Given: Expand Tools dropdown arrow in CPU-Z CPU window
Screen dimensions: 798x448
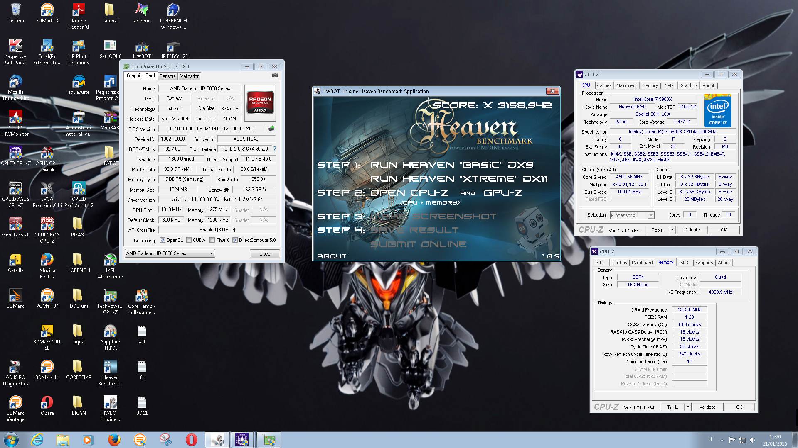Looking at the screenshot, I should [672, 229].
